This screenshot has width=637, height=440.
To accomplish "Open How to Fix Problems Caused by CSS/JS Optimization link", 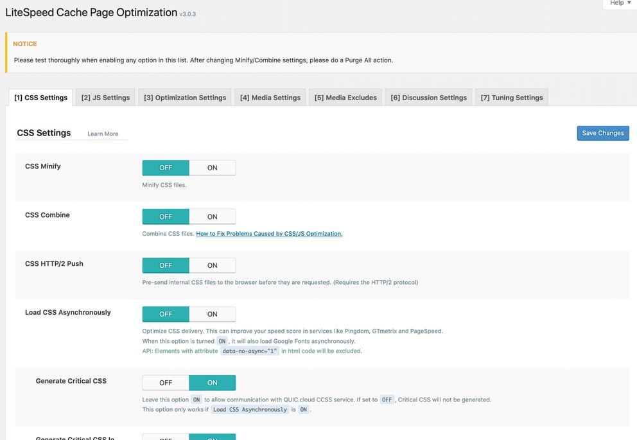I will coord(269,234).
